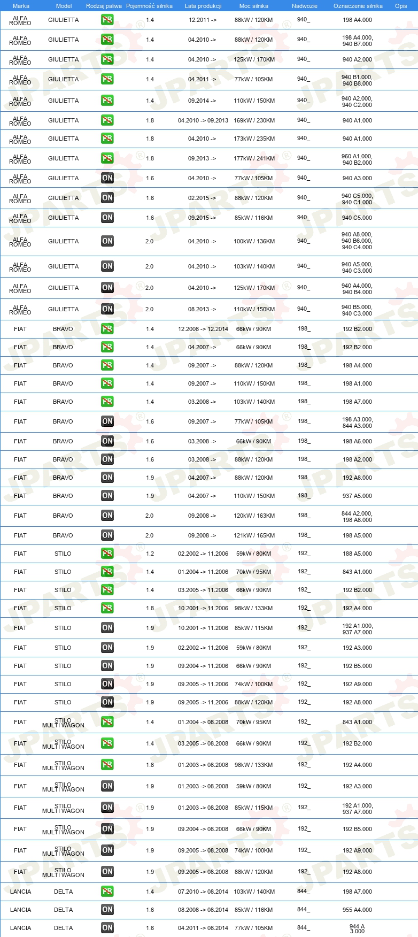This screenshot has height=937, width=418.
Task: Click diesel ON icon in Stilo 02.2002 -> 11.2006 row
Action: click(x=107, y=648)
